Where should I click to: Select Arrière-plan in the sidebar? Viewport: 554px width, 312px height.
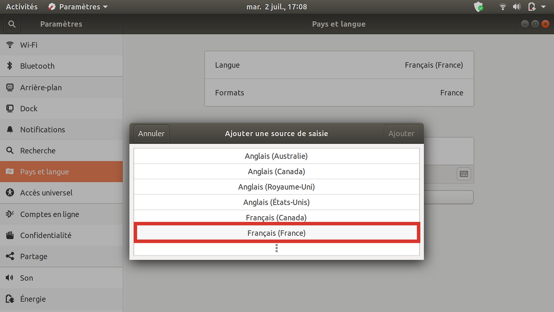tap(41, 87)
